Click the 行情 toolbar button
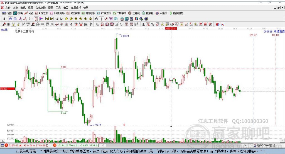Viewport: 285px width, 154px height. 7,13
